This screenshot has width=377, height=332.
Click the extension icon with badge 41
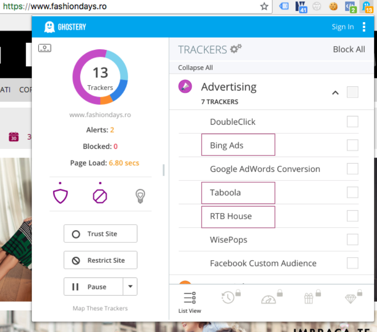coord(301,6)
